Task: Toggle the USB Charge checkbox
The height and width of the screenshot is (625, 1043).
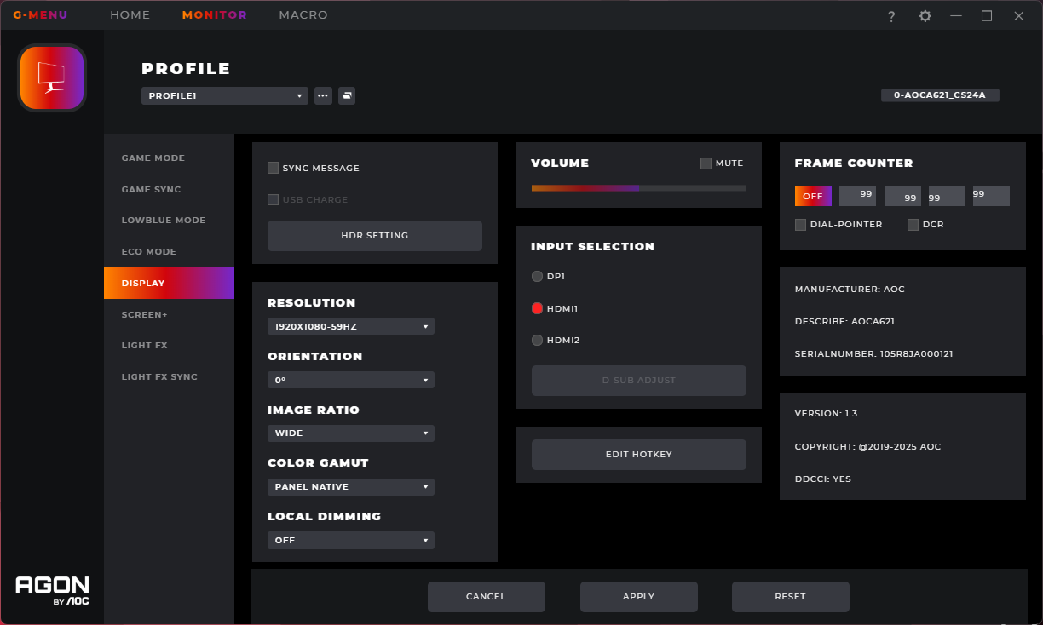Action: (274, 199)
